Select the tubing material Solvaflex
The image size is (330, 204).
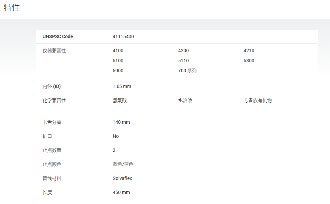pos(122,178)
